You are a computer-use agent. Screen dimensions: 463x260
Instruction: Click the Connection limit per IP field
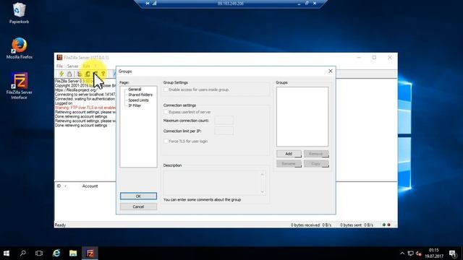(224, 131)
